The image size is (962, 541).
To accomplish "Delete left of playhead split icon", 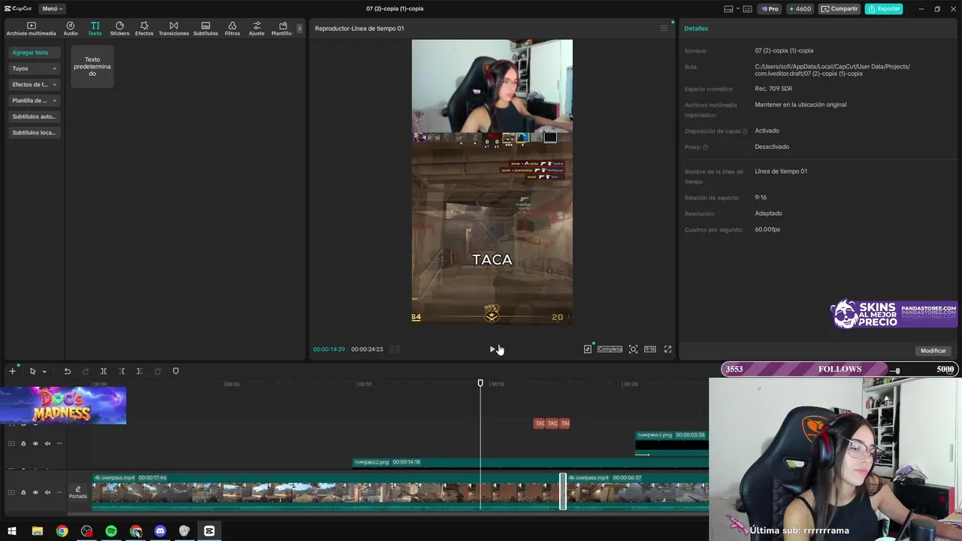I will 122,371.
